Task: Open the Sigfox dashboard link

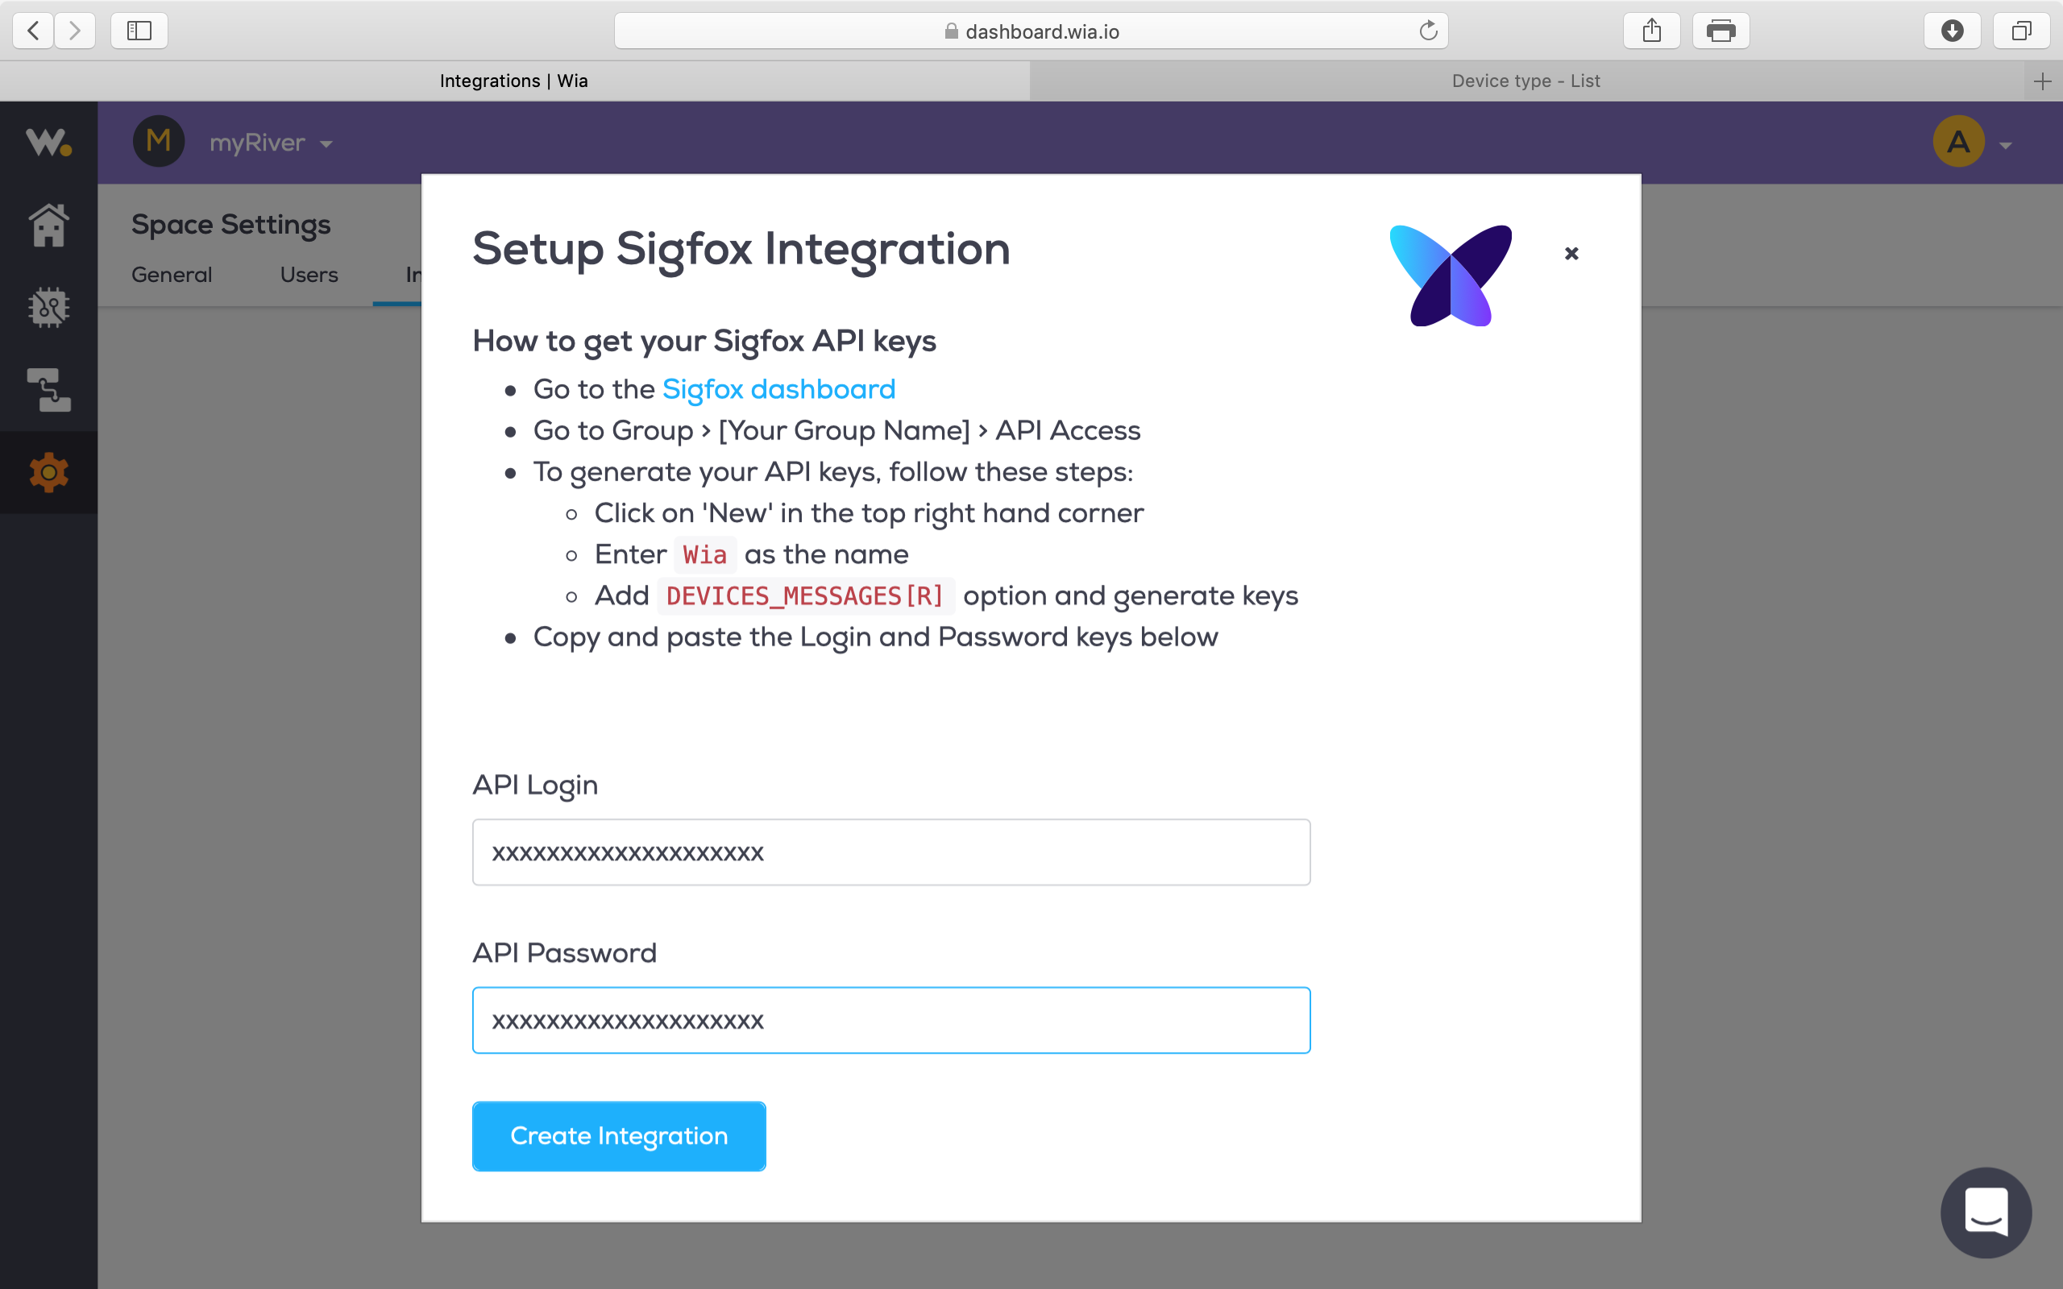Action: (778, 389)
